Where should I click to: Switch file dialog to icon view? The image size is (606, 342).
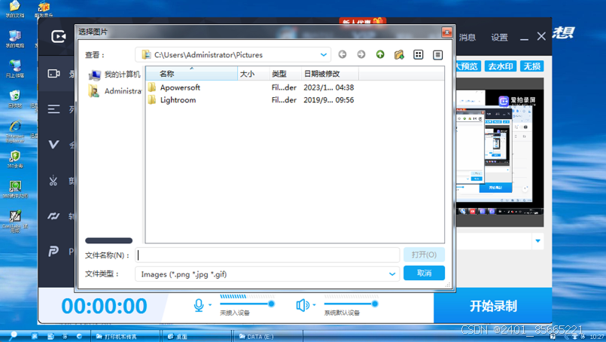(418, 54)
